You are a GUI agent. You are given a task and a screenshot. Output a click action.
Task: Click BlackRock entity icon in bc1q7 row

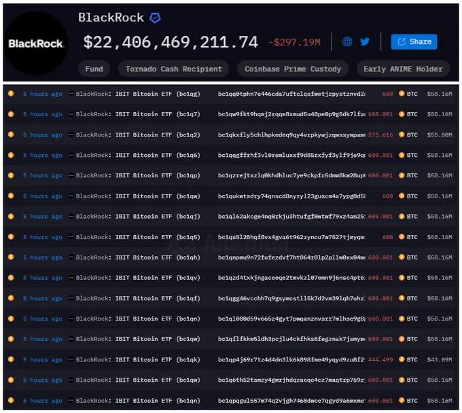tap(71, 114)
